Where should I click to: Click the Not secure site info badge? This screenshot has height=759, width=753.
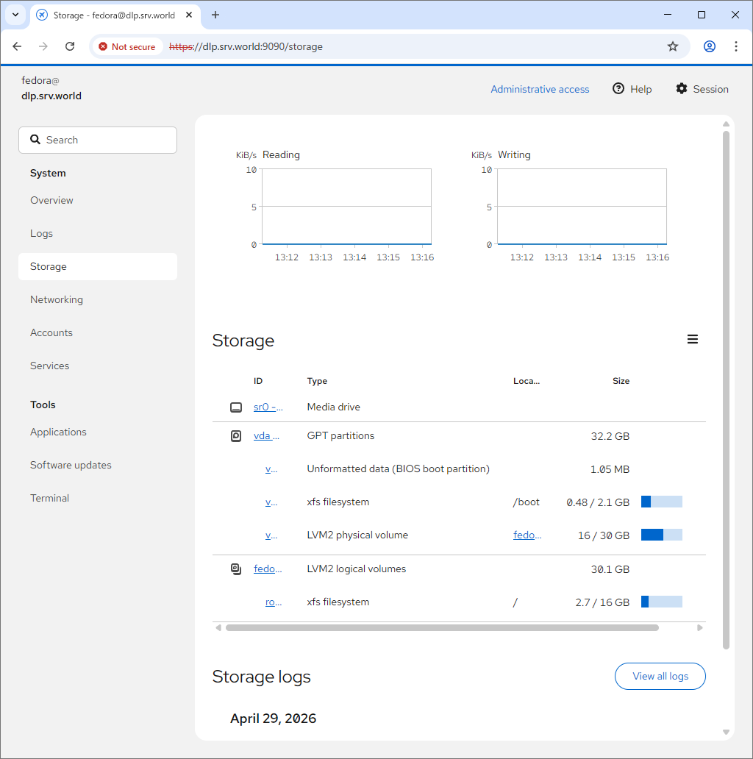tap(127, 46)
